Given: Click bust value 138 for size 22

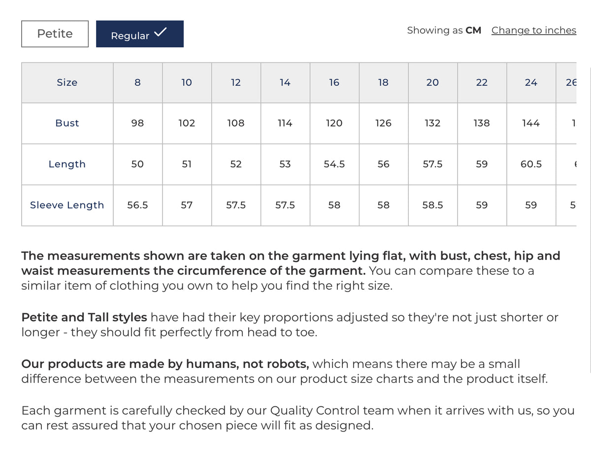Looking at the screenshot, I should click(x=482, y=123).
